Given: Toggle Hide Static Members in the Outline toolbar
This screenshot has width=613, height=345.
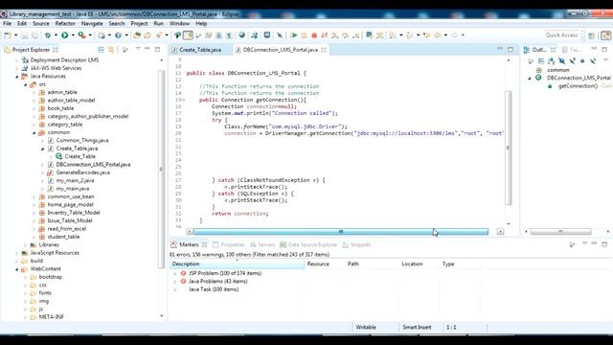Looking at the screenshot, I should pos(572,61).
